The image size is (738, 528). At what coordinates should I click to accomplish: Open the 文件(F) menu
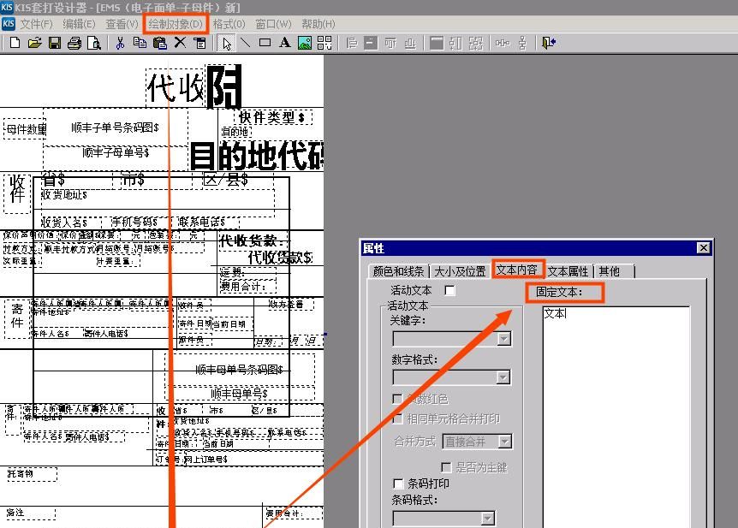click(34, 23)
